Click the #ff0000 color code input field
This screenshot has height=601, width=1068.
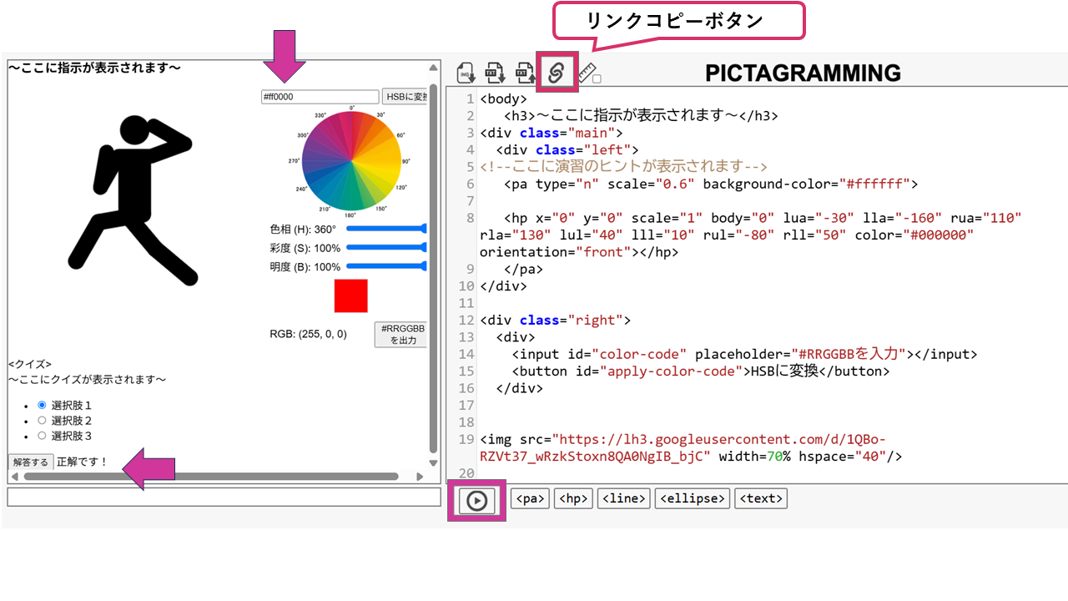320,97
